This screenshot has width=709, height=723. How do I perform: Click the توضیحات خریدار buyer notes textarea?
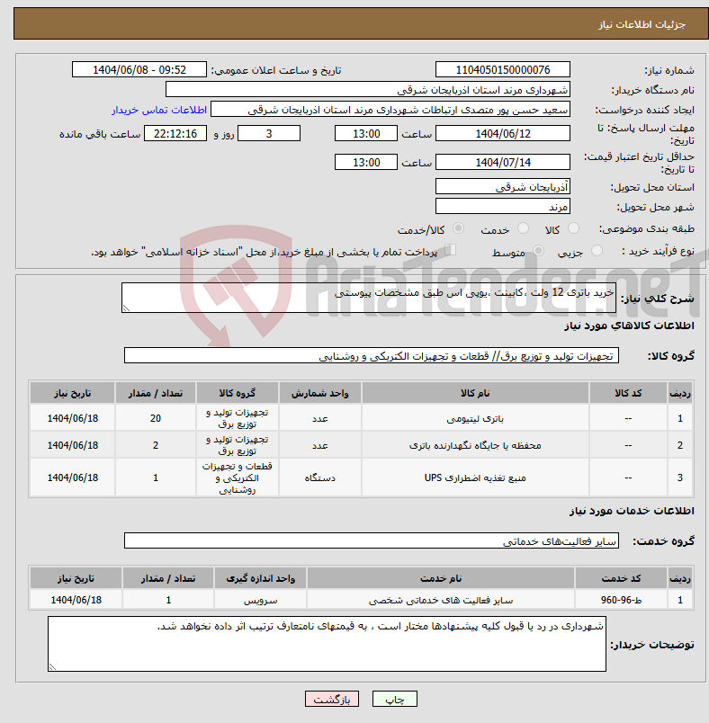(327, 644)
